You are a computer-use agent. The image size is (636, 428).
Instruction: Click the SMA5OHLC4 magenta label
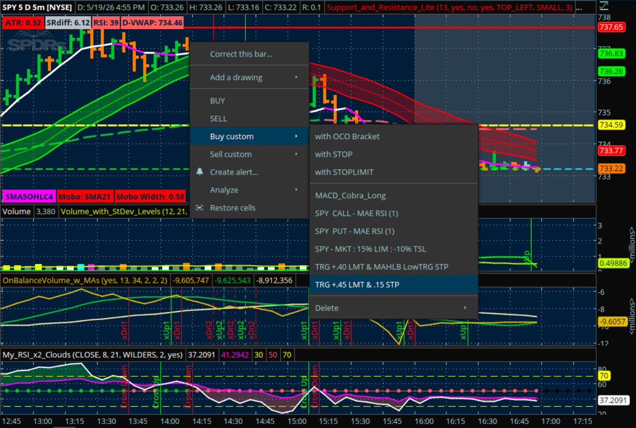click(x=29, y=197)
